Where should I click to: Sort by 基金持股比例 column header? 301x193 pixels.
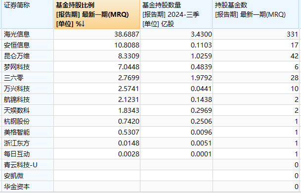tap(97, 14)
